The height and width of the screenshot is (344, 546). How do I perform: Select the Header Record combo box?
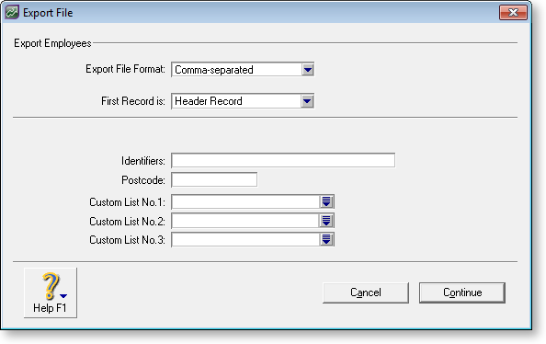click(243, 101)
